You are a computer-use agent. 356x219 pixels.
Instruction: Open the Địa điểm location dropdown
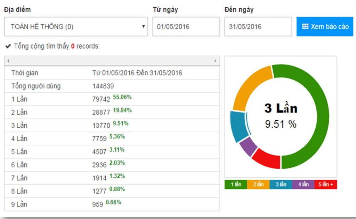(76, 27)
